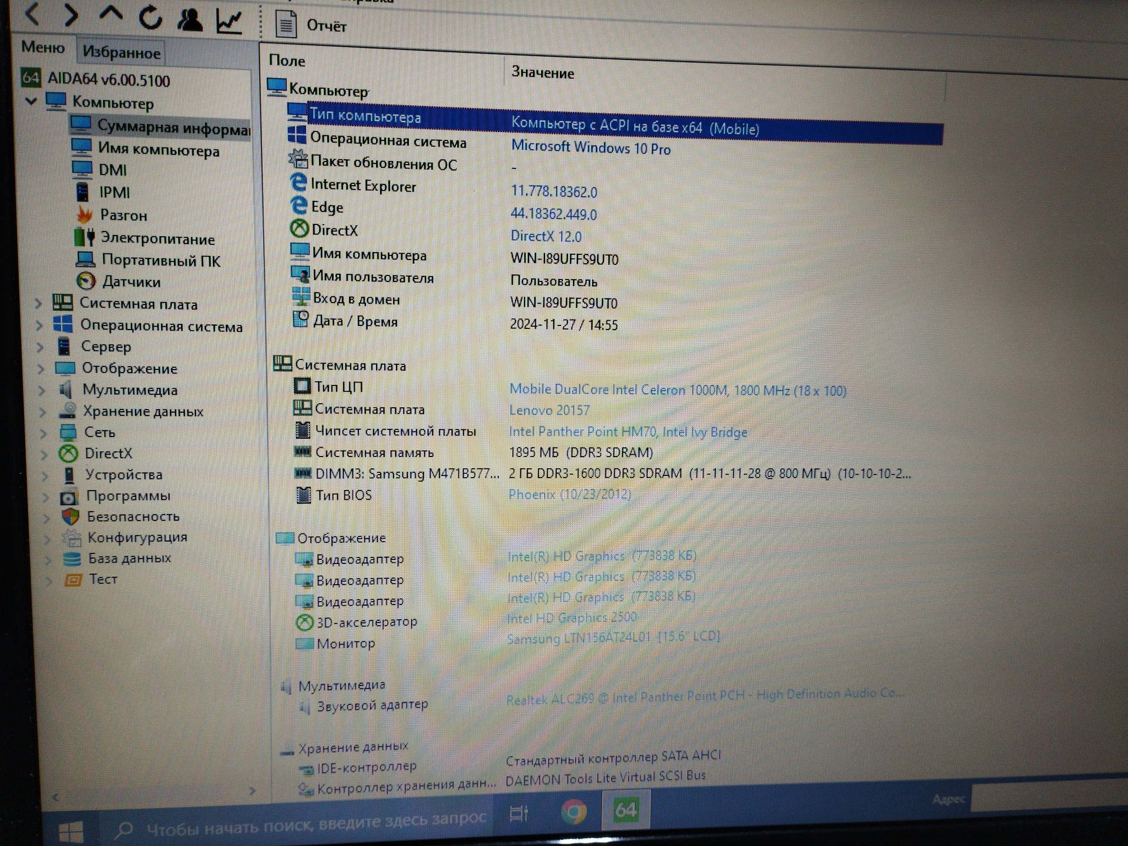
Task: Click the База данных database icon
Action: click(x=72, y=559)
